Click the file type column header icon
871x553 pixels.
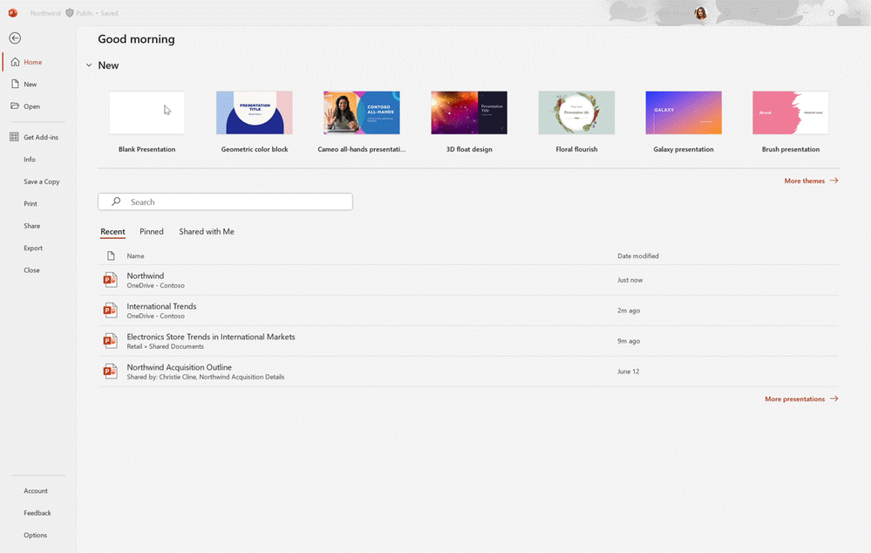(111, 256)
